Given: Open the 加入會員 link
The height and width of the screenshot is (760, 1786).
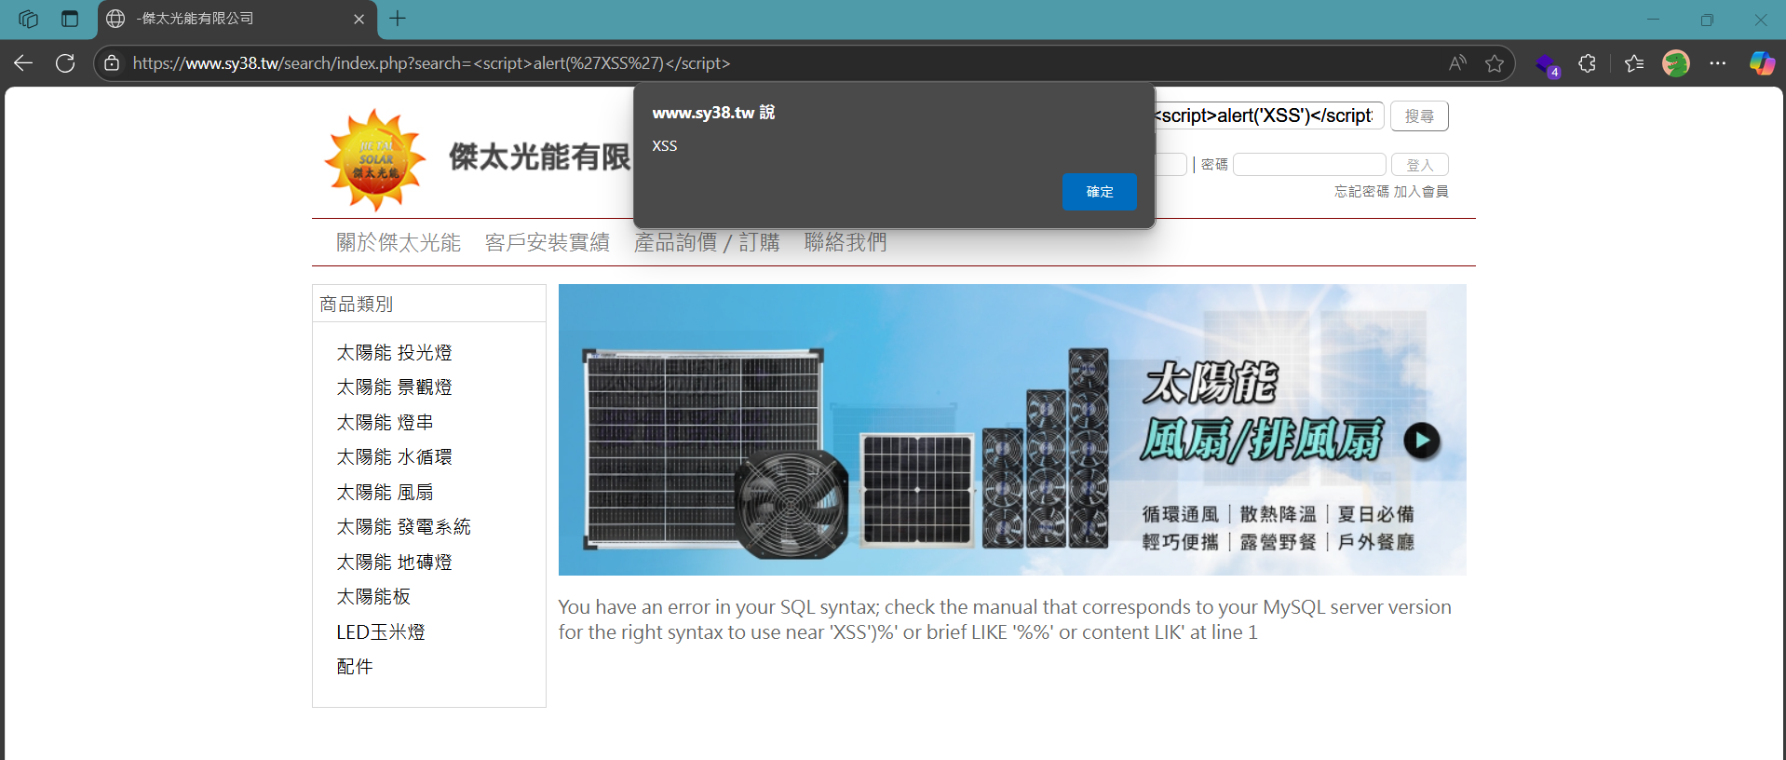Looking at the screenshot, I should [1421, 191].
